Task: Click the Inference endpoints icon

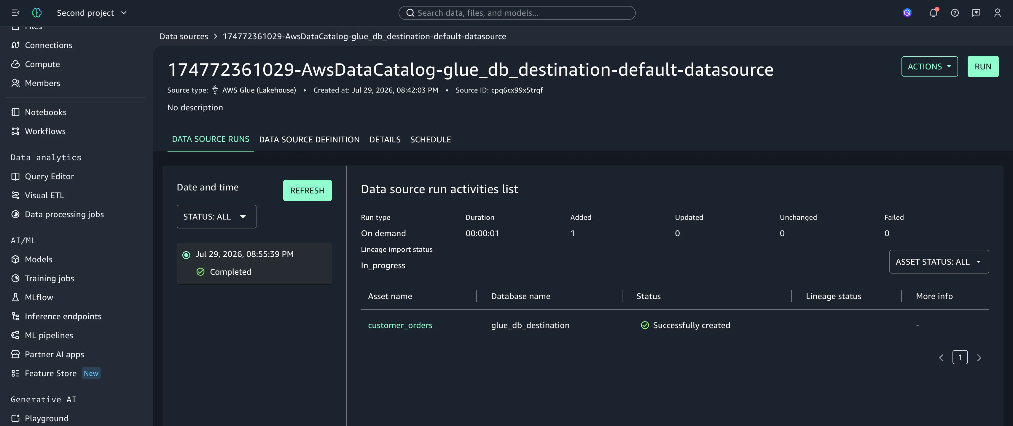Action: [15, 316]
